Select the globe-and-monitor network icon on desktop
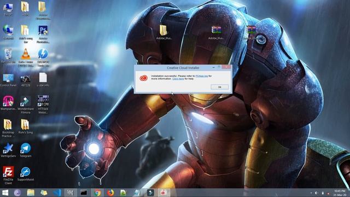350x197 pixels. (8, 32)
